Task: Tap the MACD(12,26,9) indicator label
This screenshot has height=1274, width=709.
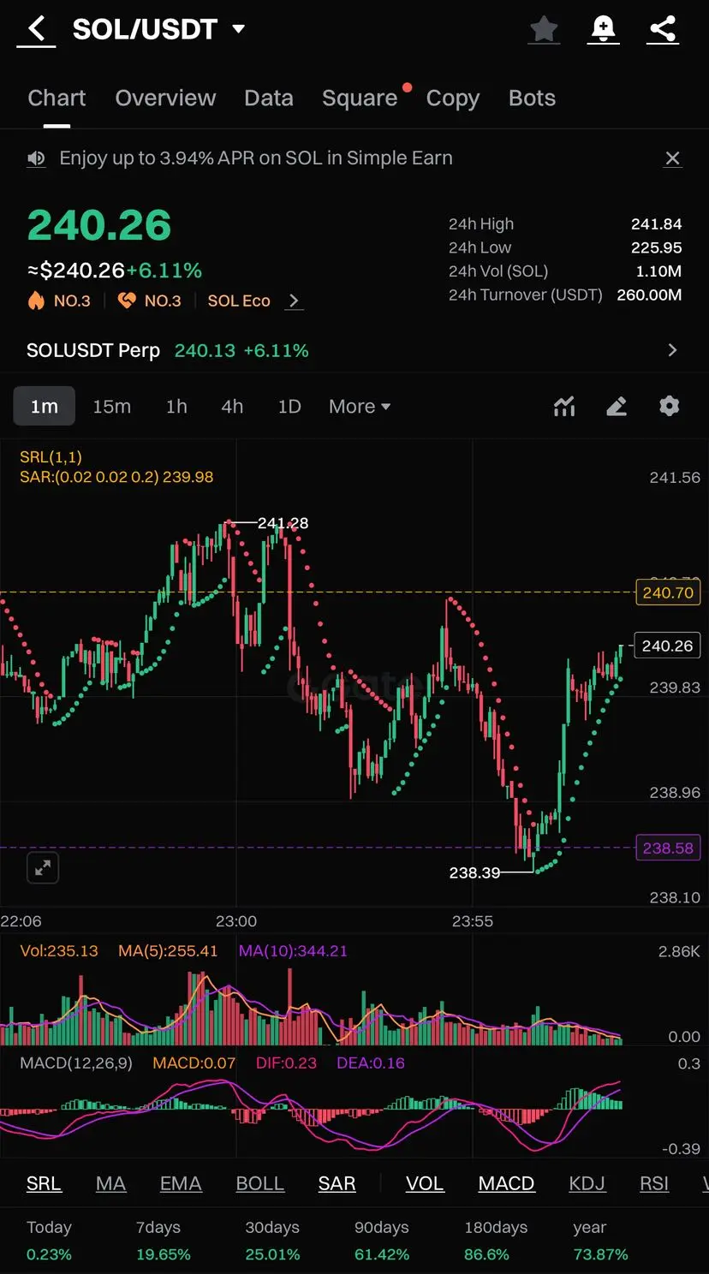Action: pos(76,1063)
